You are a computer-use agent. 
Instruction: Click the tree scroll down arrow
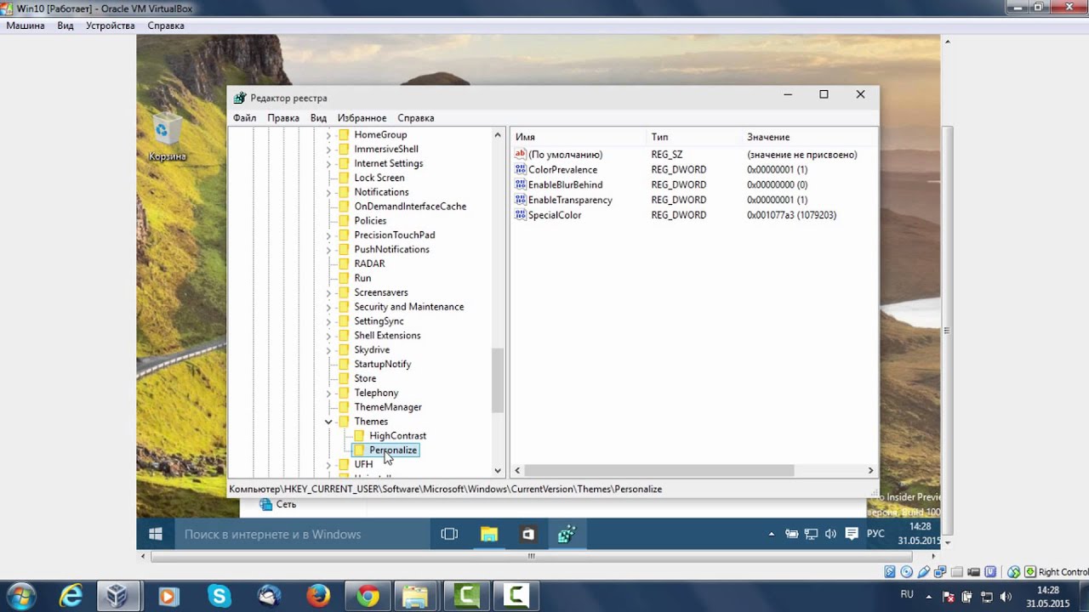coord(498,470)
